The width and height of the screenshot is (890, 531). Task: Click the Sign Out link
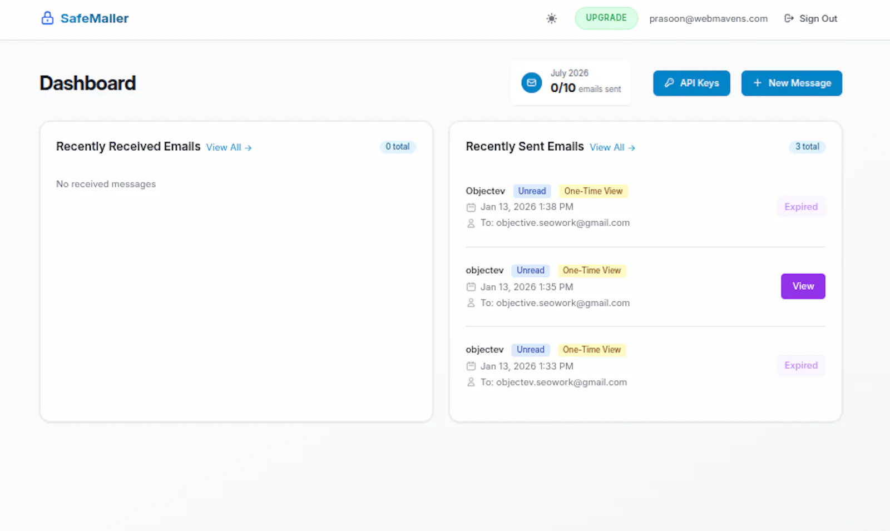tap(810, 18)
